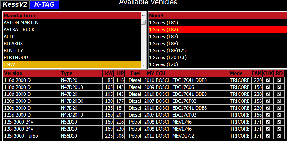Select BMW manufacturer
Screen dimensions: 287x141
(72, 64)
